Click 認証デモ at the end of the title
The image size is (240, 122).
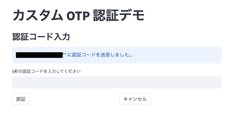[119, 16]
